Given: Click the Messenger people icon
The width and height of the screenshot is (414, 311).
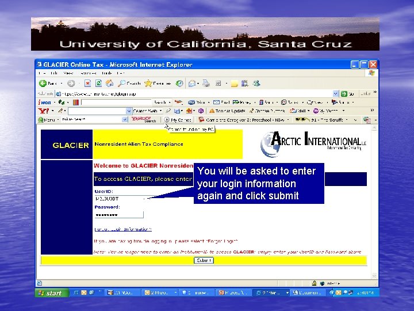Looking at the screenshot, I should click(256, 84).
